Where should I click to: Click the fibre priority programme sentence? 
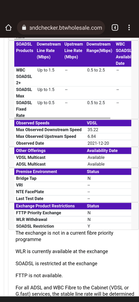tap(65, 236)
